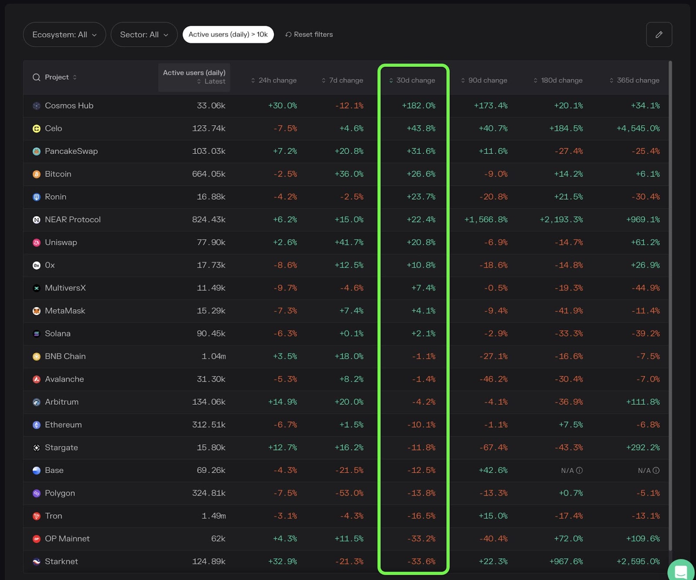Click the search magnifier icon beside Project

coord(37,77)
